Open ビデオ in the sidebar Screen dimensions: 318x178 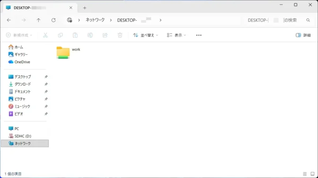(x=16, y=114)
